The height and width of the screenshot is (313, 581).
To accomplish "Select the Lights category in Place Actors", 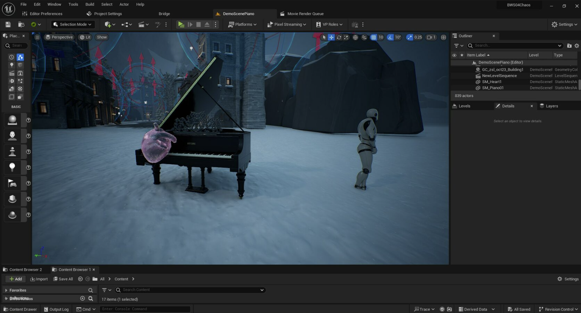I will [12, 65].
